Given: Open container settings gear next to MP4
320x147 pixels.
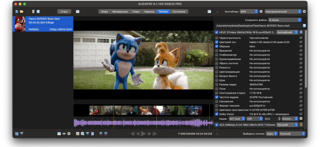Looking at the screenshot, I should [261, 12].
